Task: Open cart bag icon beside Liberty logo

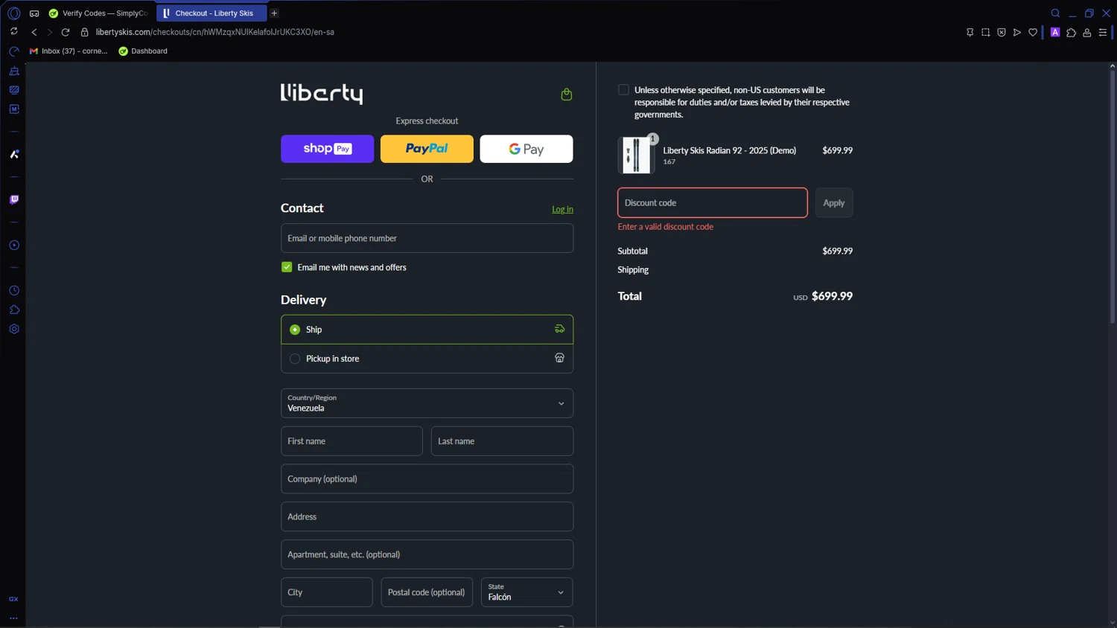Action: click(x=566, y=94)
